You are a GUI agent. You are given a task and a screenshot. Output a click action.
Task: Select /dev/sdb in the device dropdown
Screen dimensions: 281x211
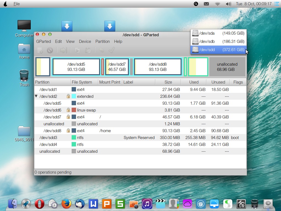pyautogui.click(x=219, y=41)
